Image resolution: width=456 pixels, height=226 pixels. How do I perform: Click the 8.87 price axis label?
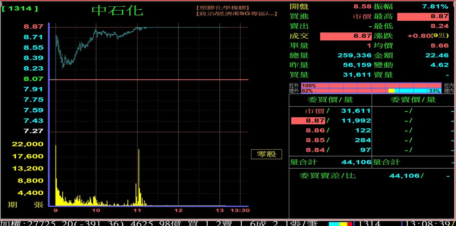pos(33,26)
